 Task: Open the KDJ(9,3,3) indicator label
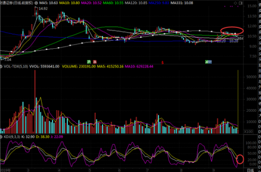pos(11,137)
